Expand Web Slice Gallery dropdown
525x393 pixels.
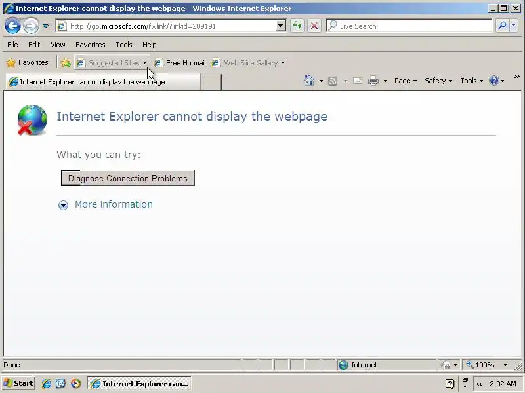283,62
